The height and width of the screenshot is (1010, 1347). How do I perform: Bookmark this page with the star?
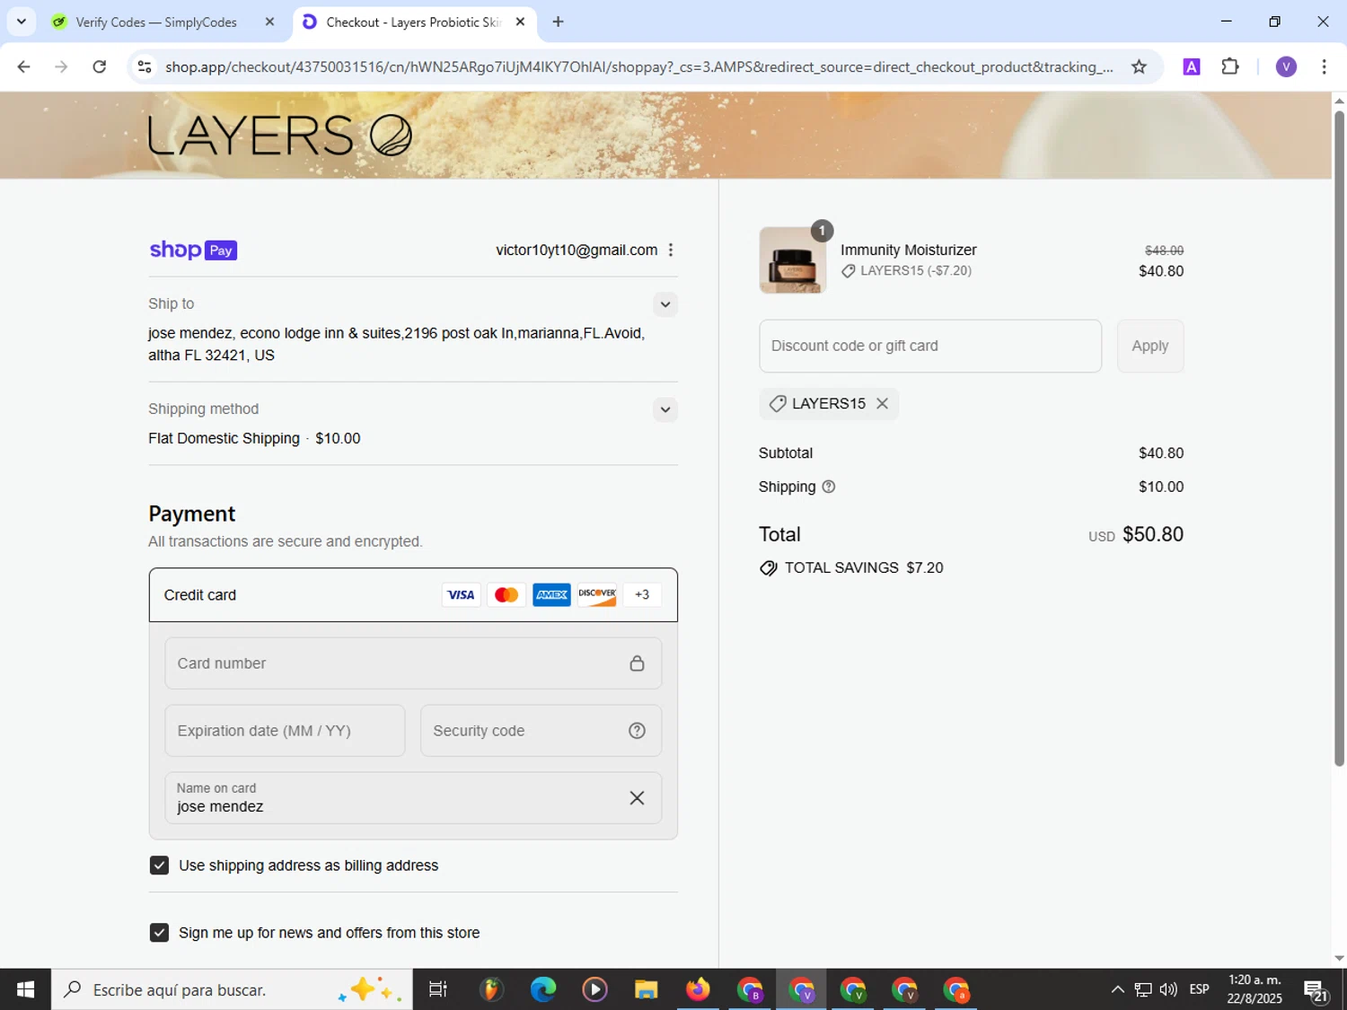pos(1139,66)
